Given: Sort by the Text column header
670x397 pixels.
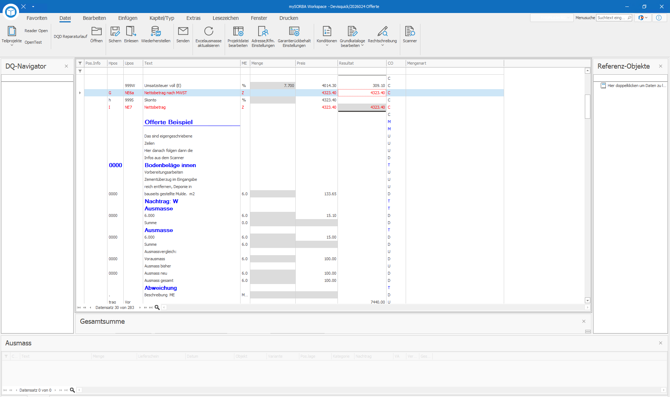Looking at the screenshot, I should 191,63.
